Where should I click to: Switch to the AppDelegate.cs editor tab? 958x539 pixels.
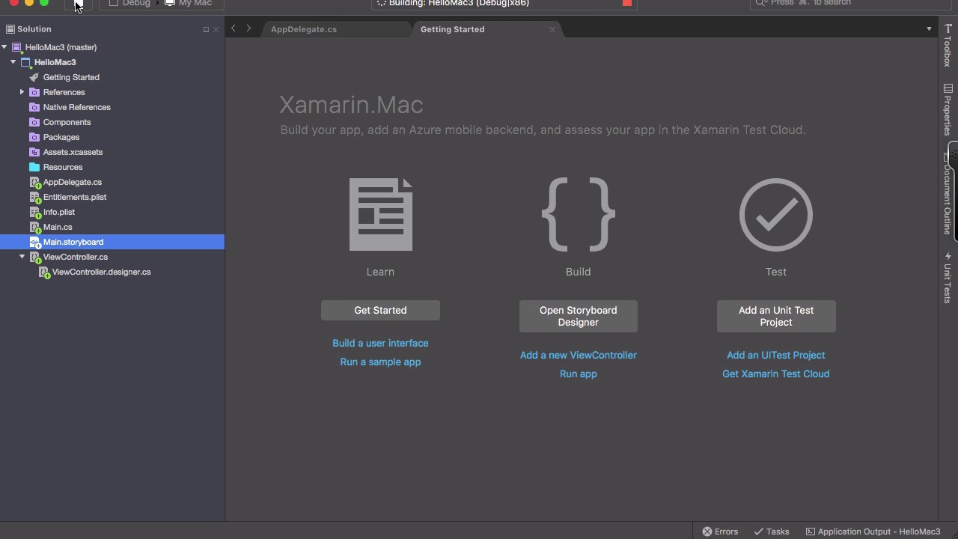[304, 29]
